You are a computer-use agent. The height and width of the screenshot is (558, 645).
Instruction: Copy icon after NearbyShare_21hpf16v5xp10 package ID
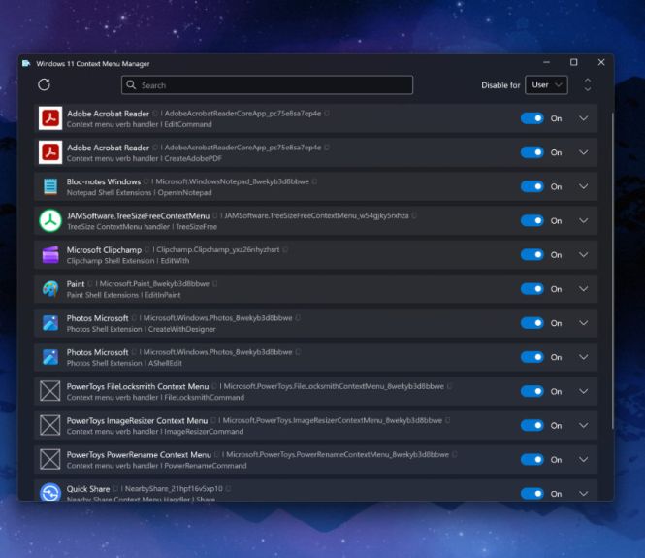[x=228, y=489]
